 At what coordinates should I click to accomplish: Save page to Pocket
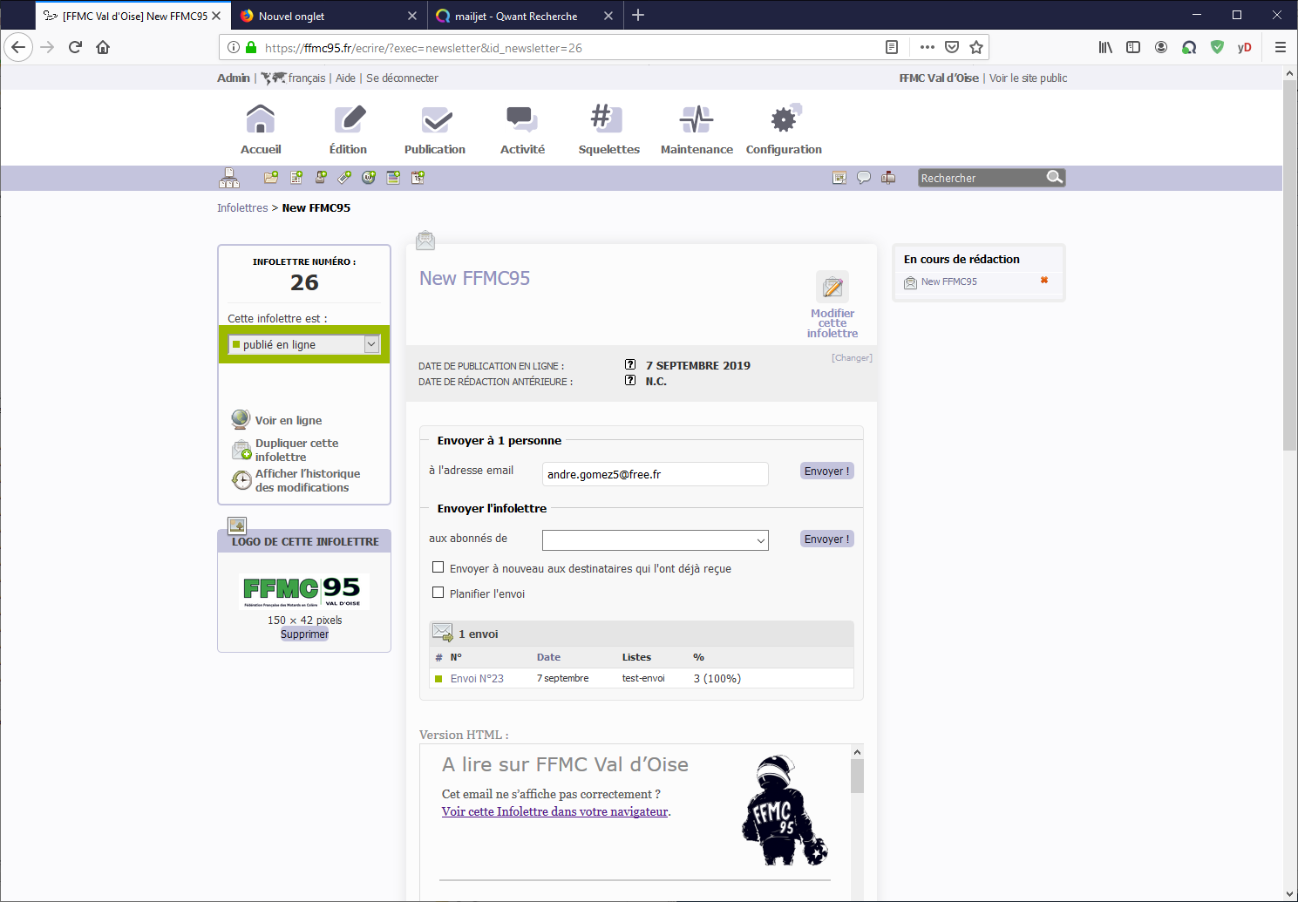point(952,47)
